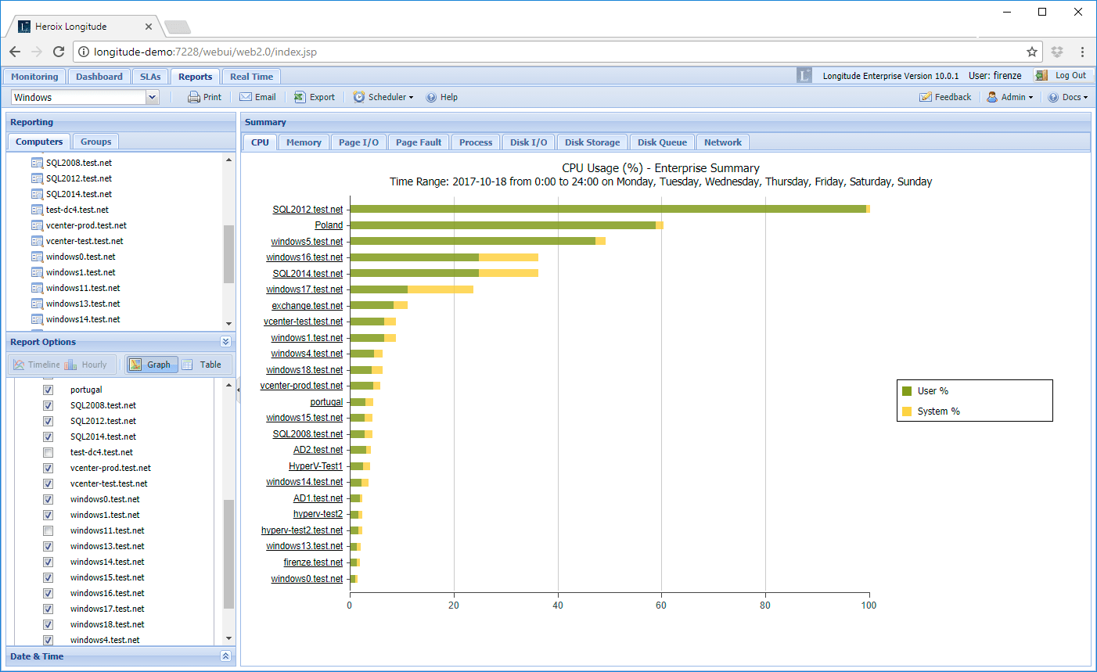Image resolution: width=1097 pixels, height=672 pixels.
Task: Expand the Admin dropdown menu
Action: click(1010, 97)
